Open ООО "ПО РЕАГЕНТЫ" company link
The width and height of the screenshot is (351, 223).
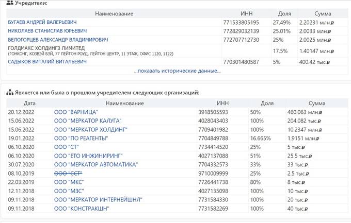81,138
